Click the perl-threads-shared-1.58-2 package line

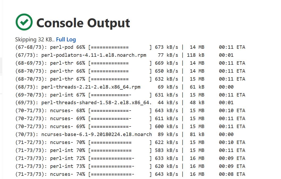pos(124,102)
